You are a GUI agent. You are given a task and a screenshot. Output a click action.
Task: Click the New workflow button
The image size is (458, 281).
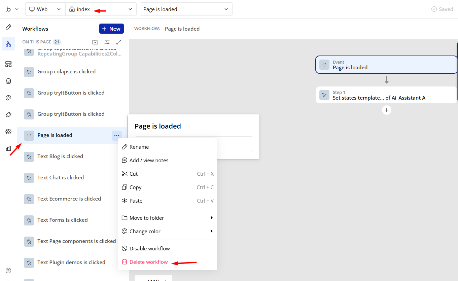pos(111,29)
